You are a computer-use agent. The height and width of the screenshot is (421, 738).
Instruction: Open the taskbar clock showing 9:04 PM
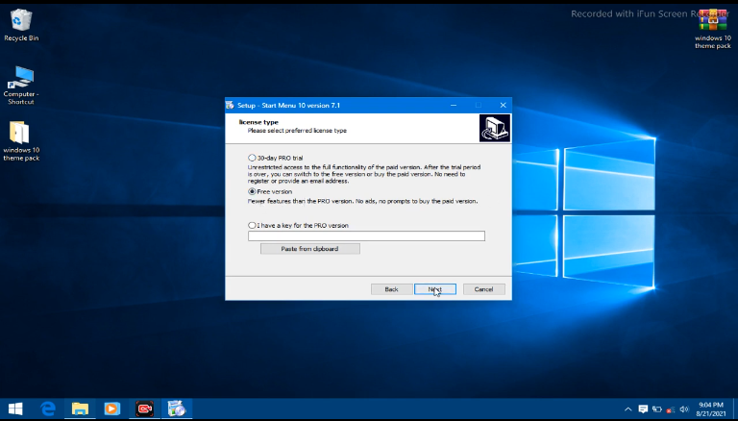(711, 409)
